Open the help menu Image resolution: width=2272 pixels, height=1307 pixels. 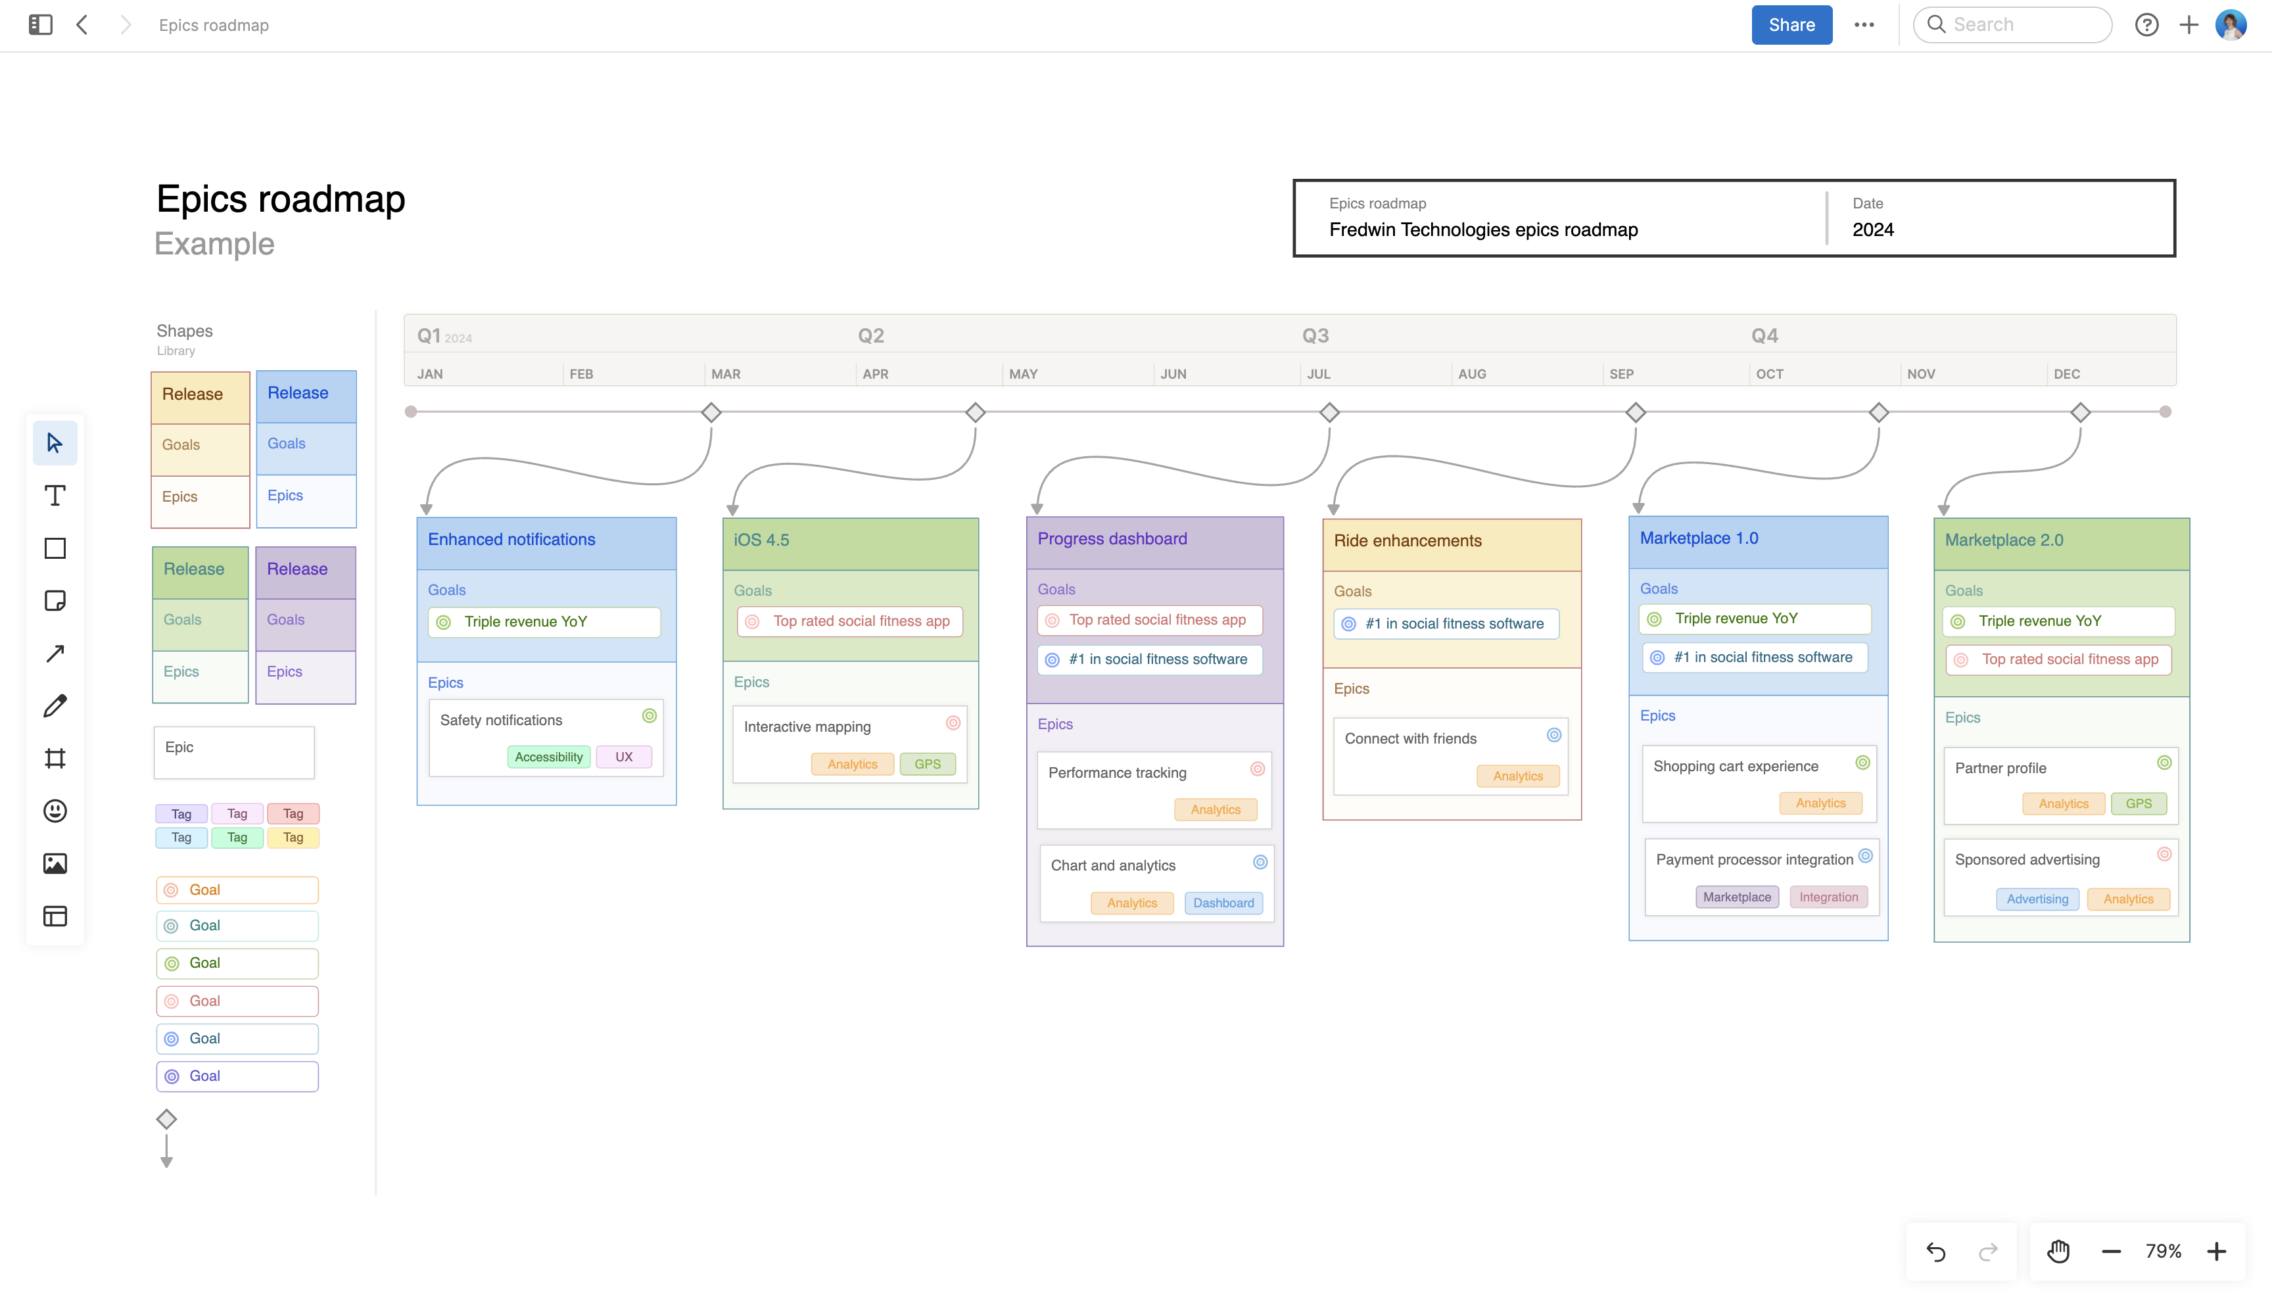point(2146,24)
